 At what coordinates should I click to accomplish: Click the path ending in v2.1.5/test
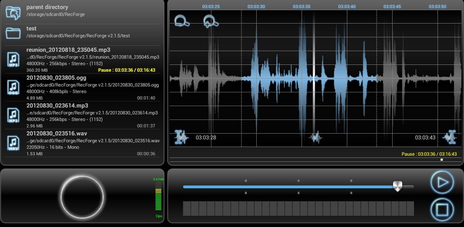click(x=78, y=36)
